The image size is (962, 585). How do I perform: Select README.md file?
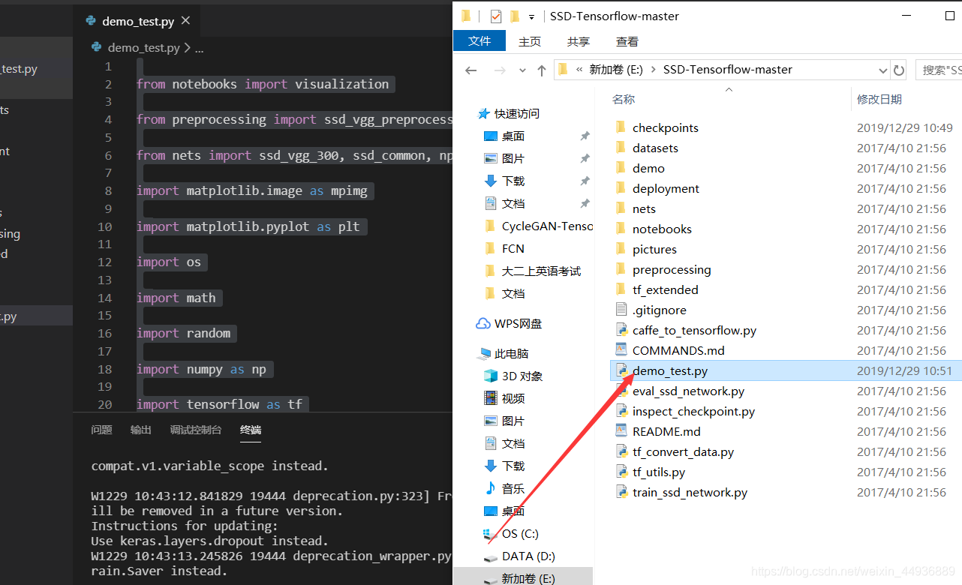click(x=666, y=431)
